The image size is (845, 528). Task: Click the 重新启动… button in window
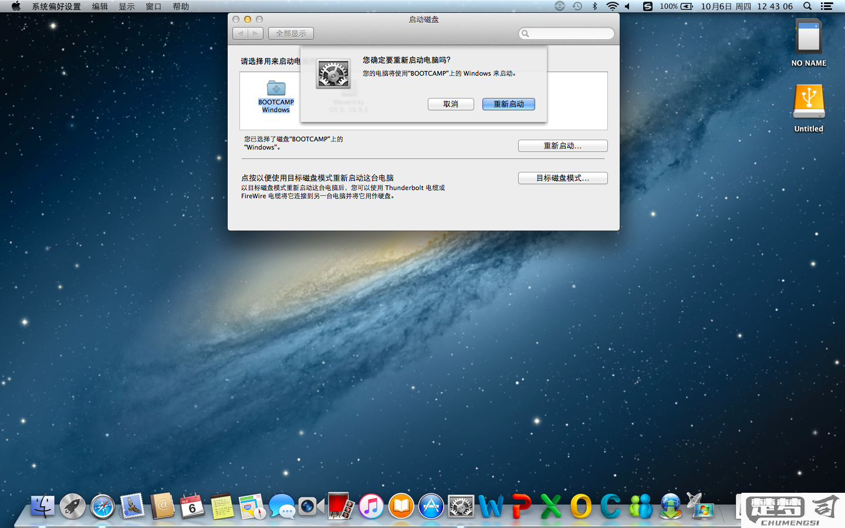(x=563, y=145)
